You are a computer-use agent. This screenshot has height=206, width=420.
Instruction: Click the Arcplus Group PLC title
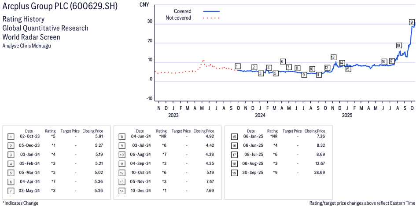click(x=60, y=7)
